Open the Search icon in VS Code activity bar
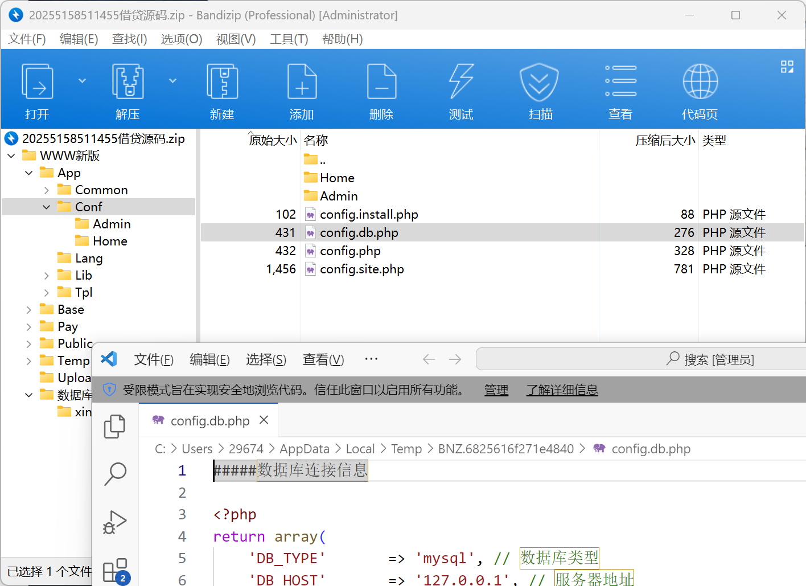Image resolution: width=806 pixels, height=586 pixels. pos(115,473)
